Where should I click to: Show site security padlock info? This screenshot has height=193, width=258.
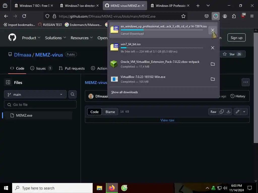pos(54,16)
